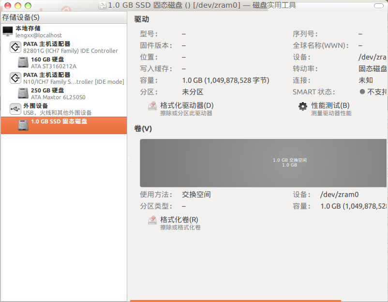Click the benchmark gear icon
Image resolution: width=388 pixels, height=302 pixels.
coord(303,106)
